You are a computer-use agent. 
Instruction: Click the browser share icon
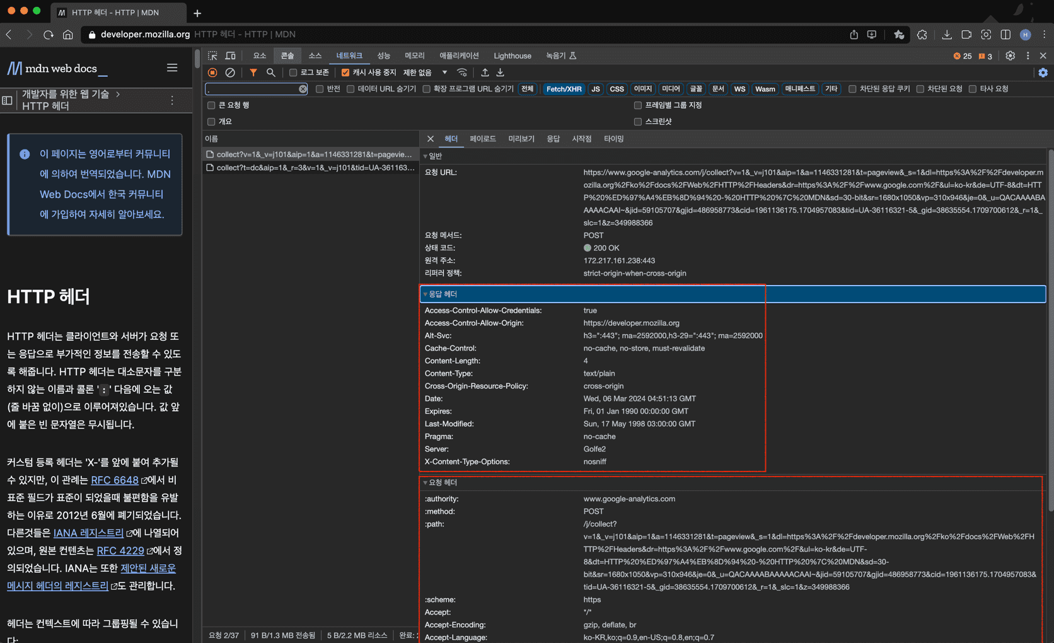[x=854, y=35]
